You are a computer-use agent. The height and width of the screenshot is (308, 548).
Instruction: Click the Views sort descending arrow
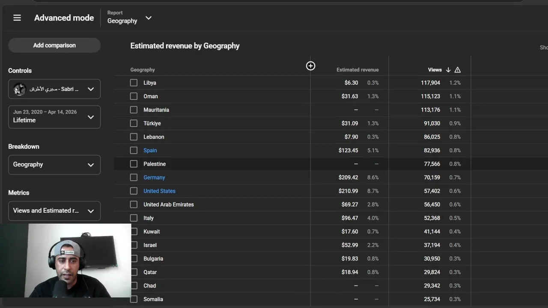448,70
